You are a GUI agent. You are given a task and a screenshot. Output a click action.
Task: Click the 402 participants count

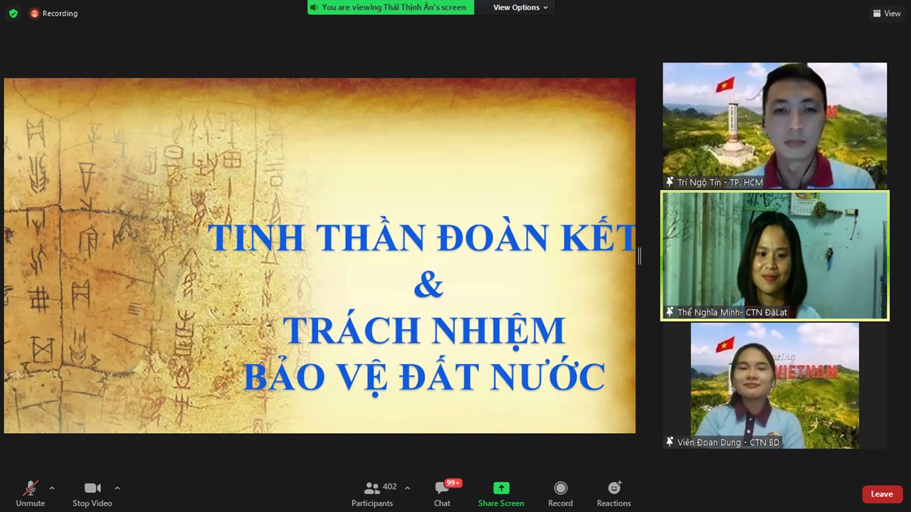389,487
